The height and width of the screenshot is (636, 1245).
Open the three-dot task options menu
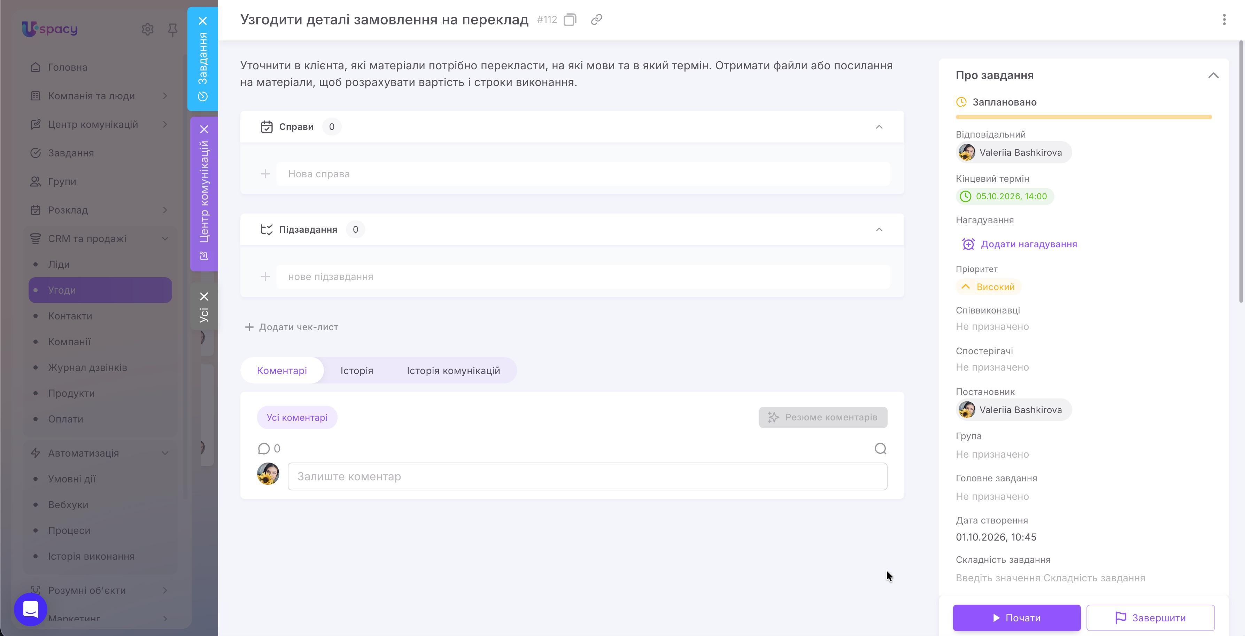[x=1224, y=20]
